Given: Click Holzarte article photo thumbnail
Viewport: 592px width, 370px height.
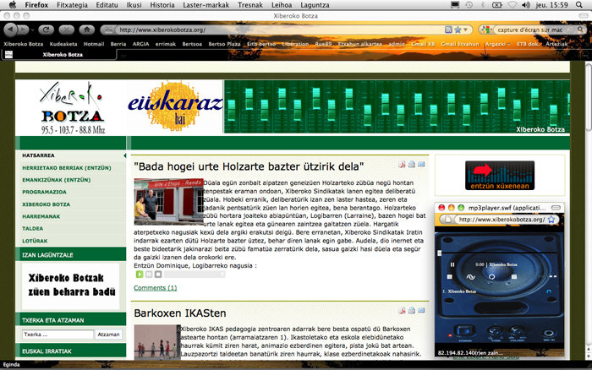Looking at the screenshot, I should [156, 201].
